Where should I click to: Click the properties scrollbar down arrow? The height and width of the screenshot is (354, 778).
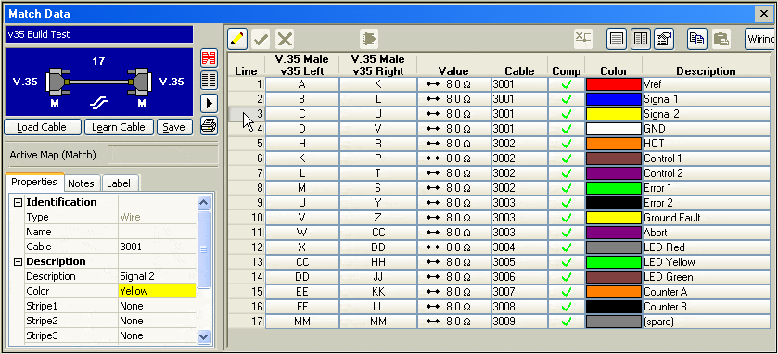(204, 336)
